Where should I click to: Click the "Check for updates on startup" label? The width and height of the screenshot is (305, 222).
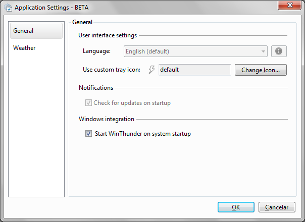pyautogui.click(x=132, y=103)
